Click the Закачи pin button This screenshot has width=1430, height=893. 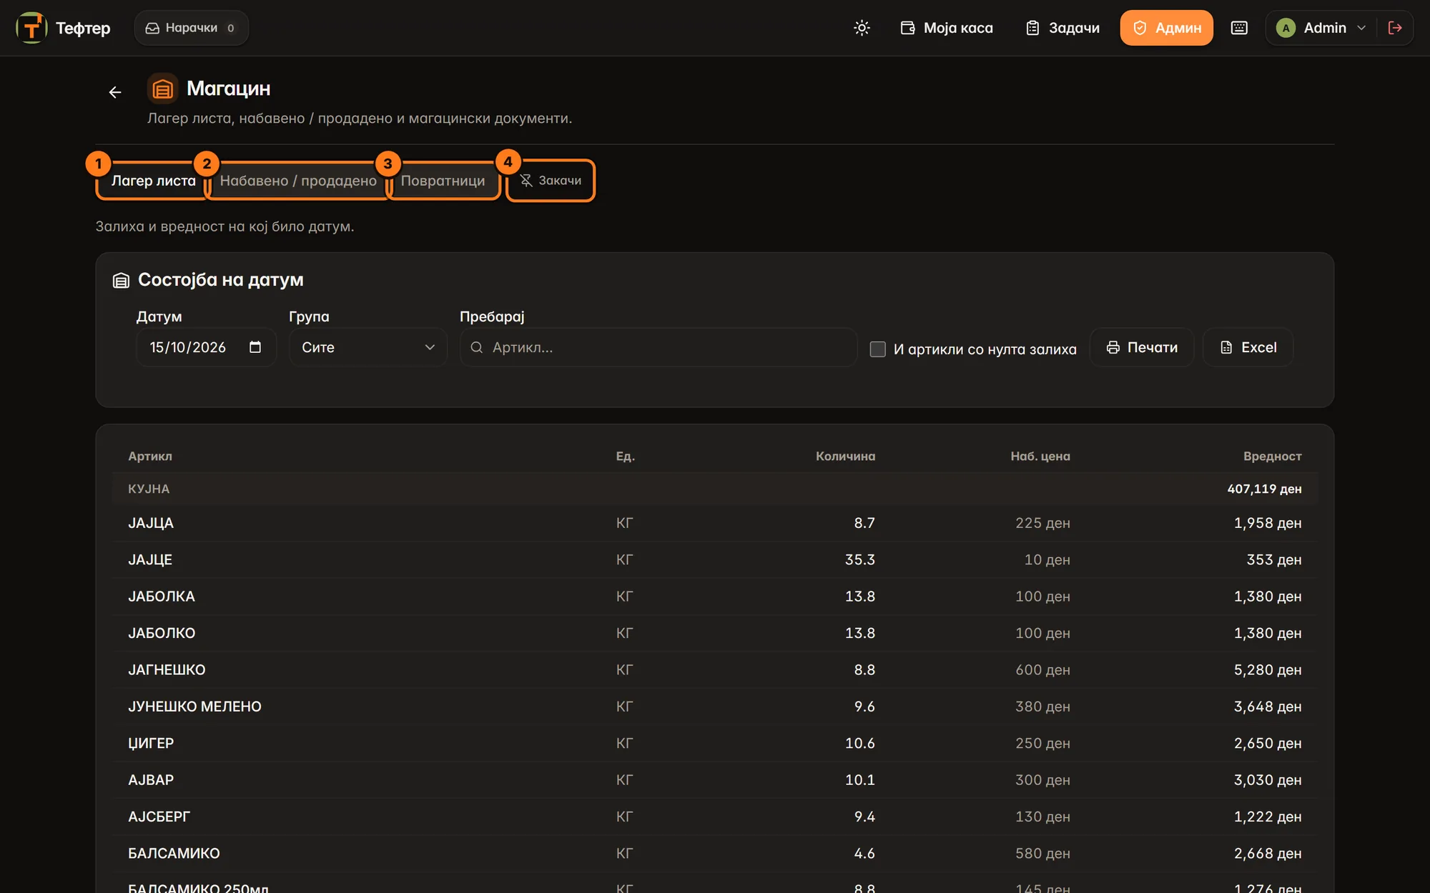coord(550,181)
